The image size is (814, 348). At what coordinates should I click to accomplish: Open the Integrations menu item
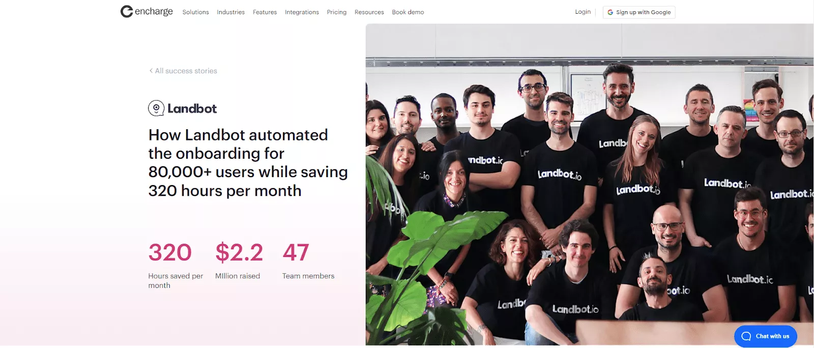[302, 12]
